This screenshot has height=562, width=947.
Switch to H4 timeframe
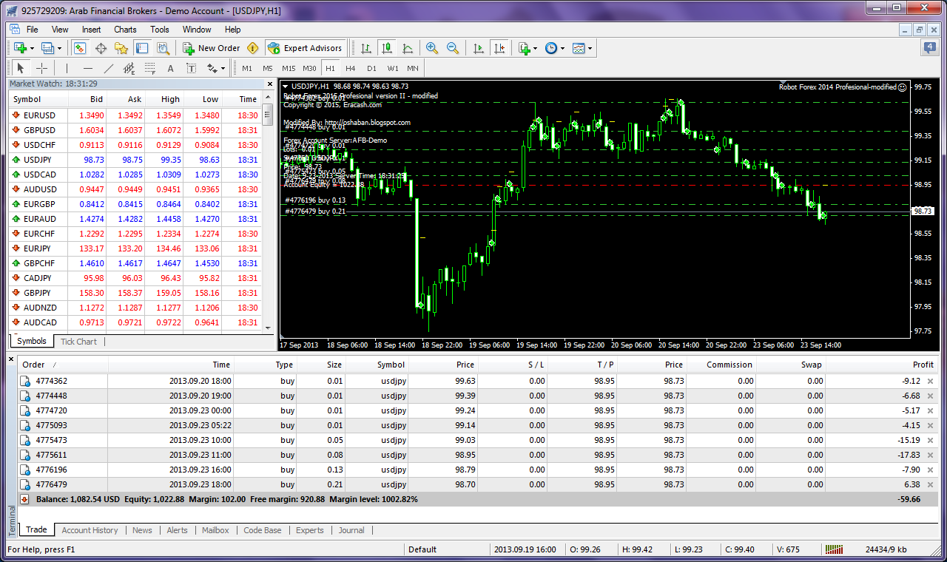point(351,68)
